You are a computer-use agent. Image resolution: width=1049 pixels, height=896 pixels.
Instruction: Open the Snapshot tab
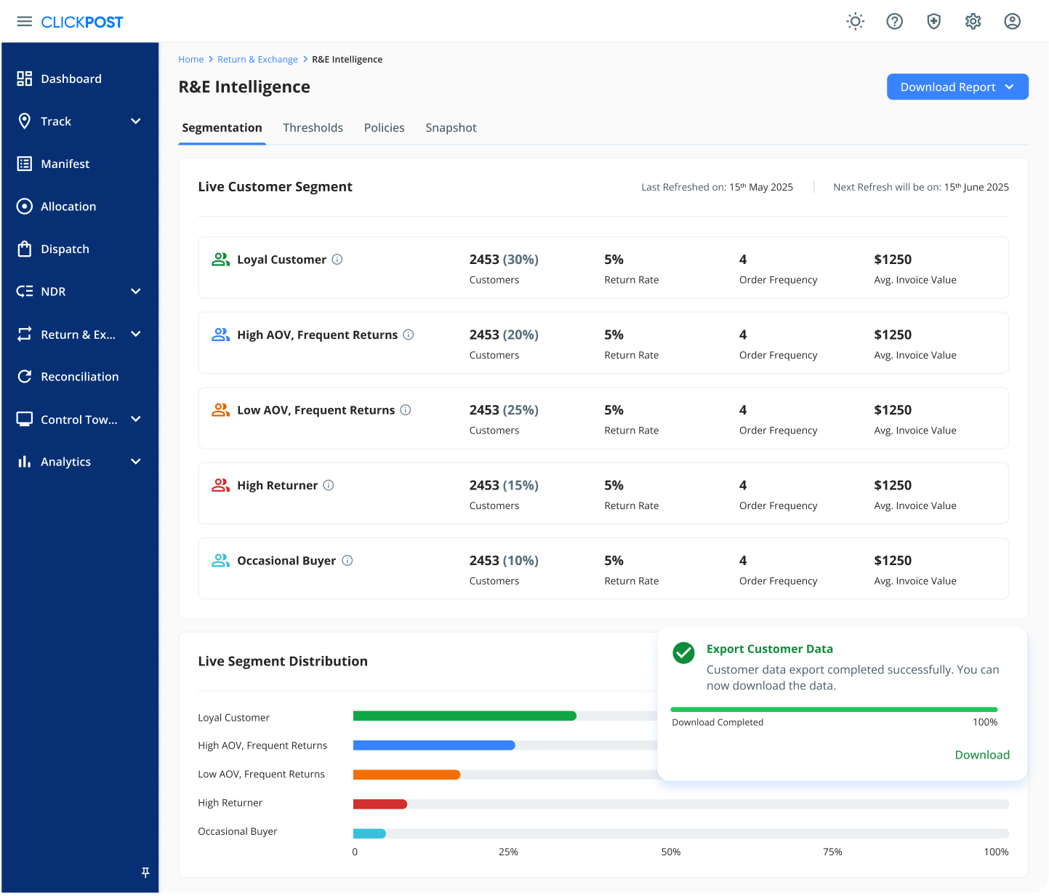click(x=451, y=127)
